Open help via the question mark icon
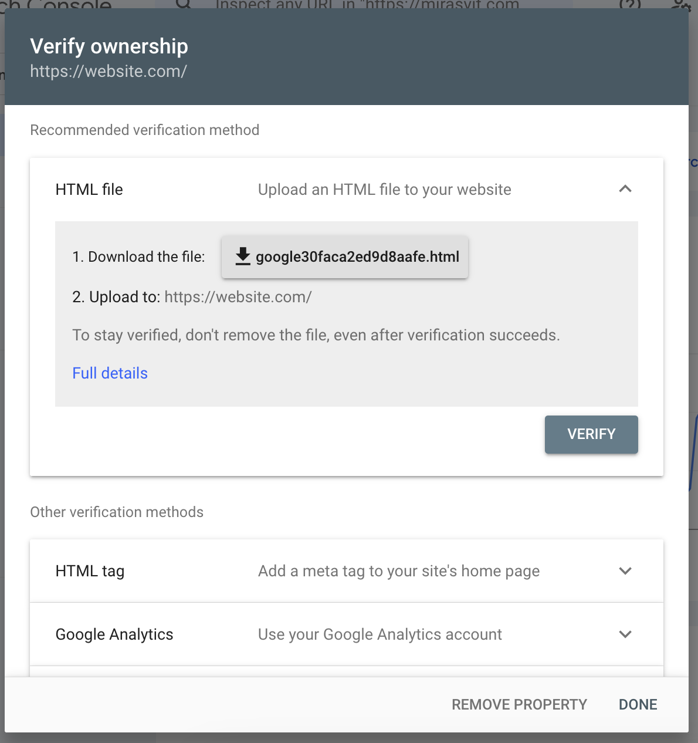 click(629, 5)
